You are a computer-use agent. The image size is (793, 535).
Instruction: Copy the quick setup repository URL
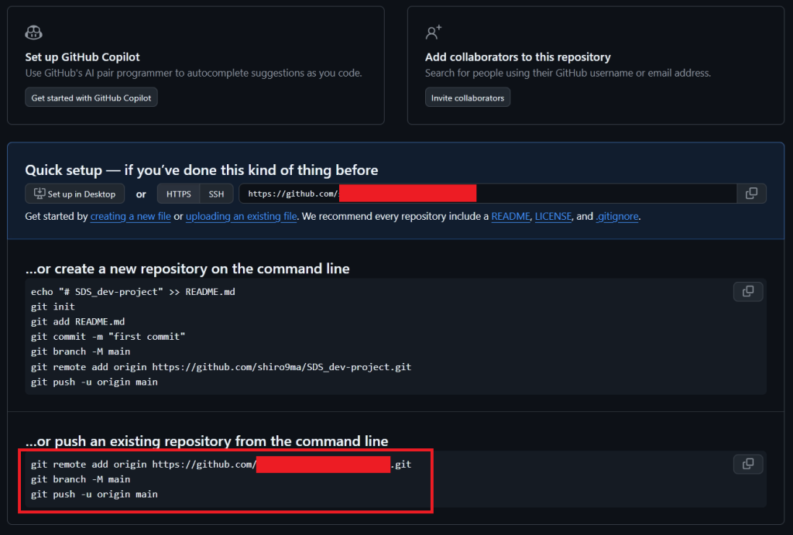[x=751, y=194]
